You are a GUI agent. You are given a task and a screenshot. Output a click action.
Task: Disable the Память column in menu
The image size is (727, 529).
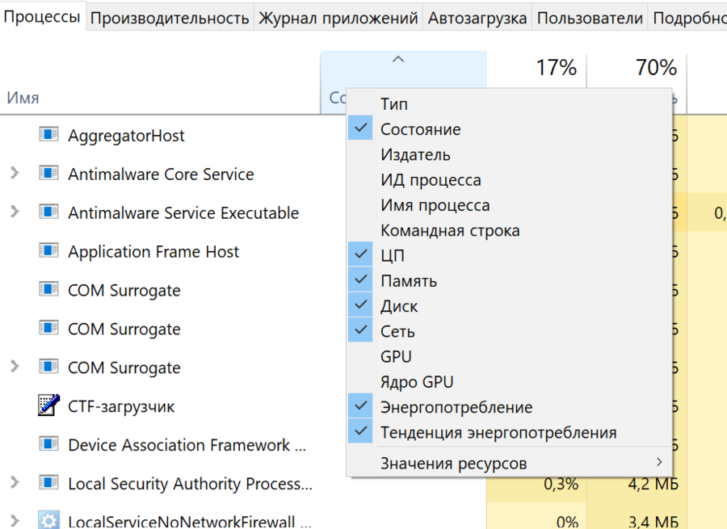409,281
